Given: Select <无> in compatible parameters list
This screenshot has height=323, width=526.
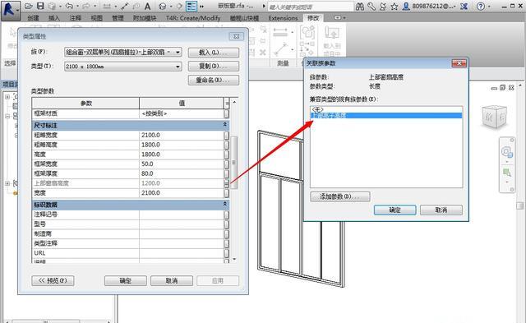Looking at the screenshot, I should tap(386, 109).
